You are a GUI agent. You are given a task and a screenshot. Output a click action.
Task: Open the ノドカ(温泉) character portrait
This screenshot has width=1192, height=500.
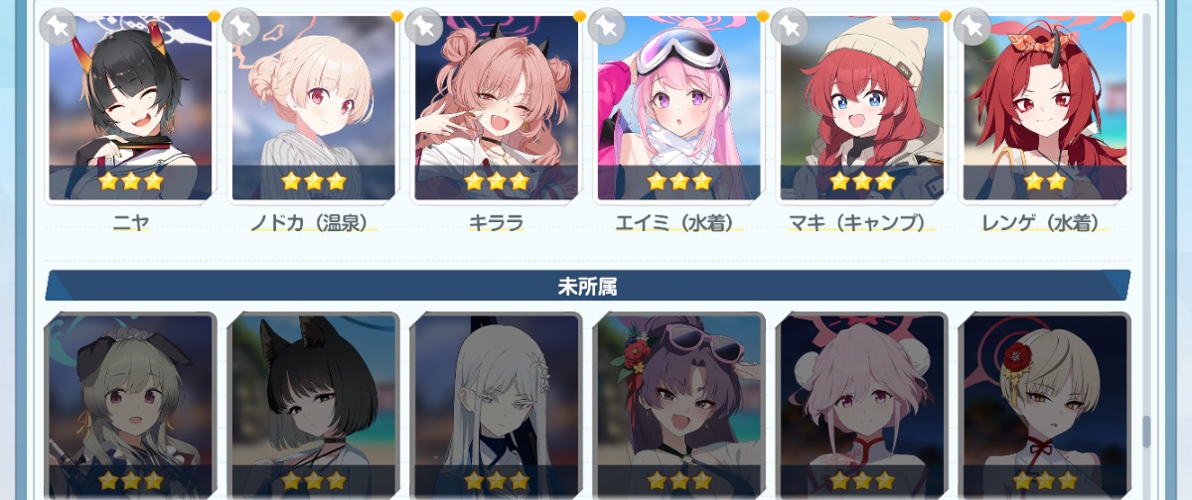pos(314,107)
